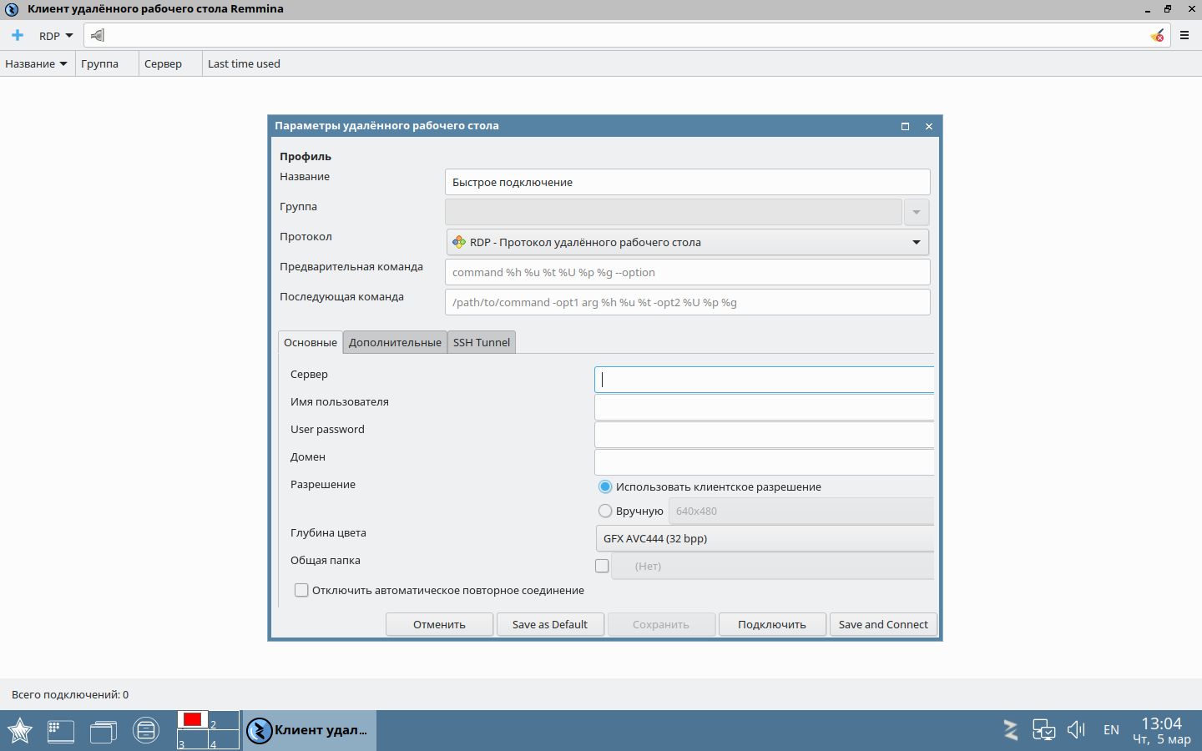The image size is (1202, 751).
Task: Open Глубина цвета GFX AVC444 dropdown
Action: 765,538
